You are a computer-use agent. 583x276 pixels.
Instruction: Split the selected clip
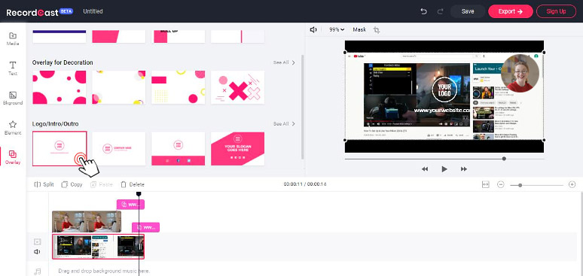click(x=44, y=184)
